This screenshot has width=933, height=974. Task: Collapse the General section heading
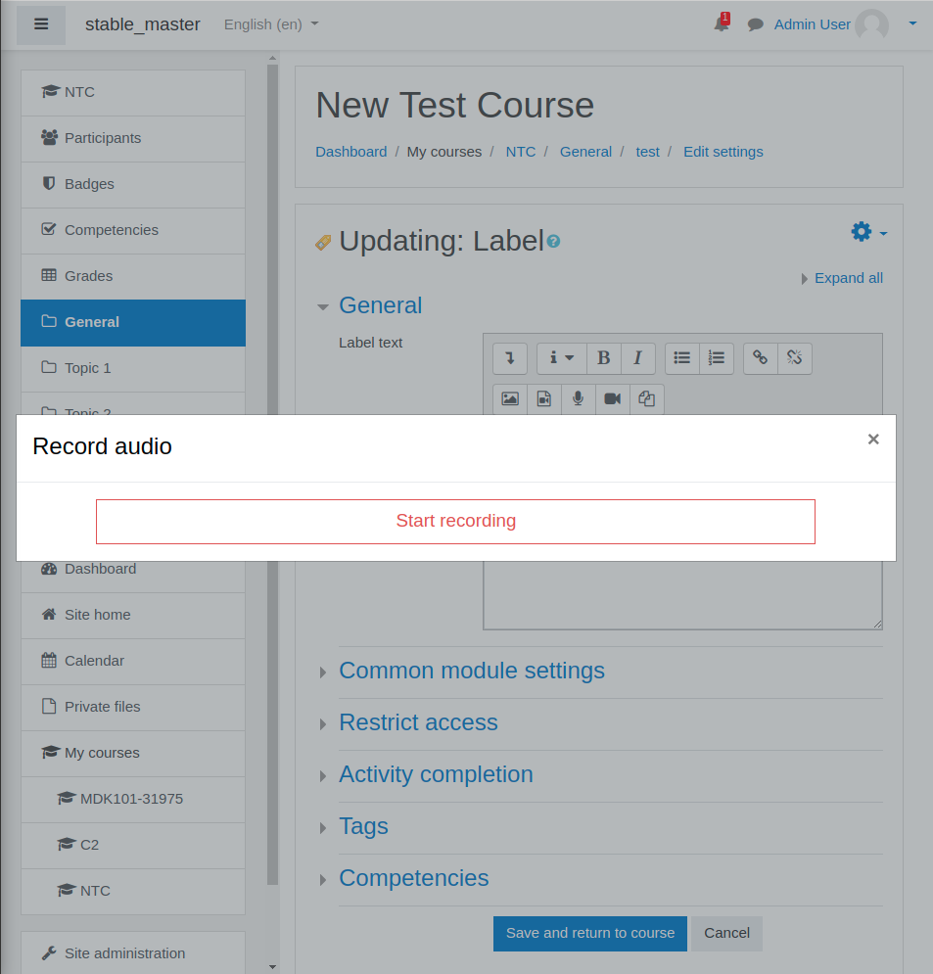(380, 305)
